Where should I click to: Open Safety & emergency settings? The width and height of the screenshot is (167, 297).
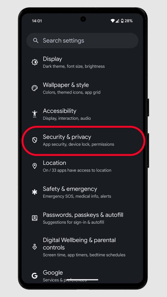[82, 192]
